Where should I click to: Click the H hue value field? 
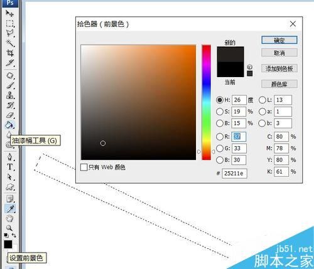[x=239, y=100]
